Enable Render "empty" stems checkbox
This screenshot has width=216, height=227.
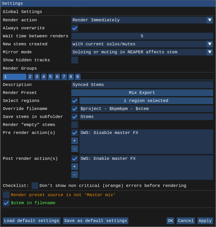tap(75, 125)
